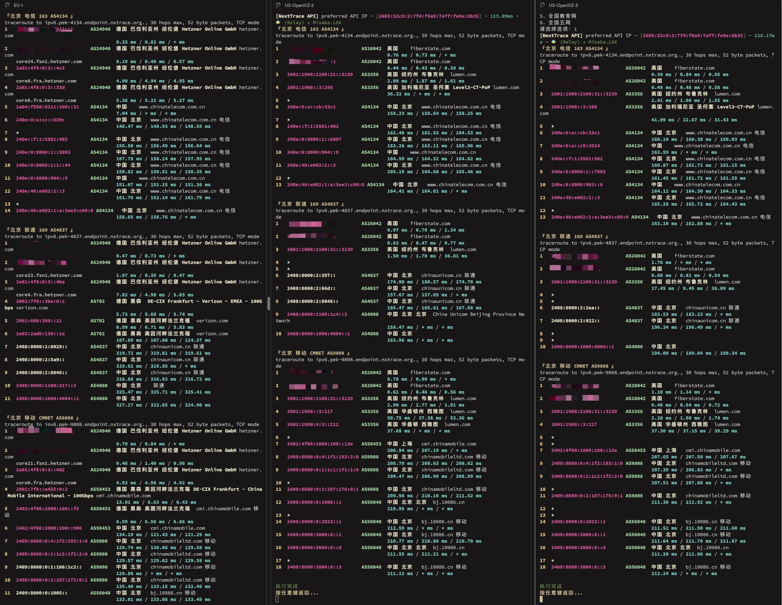
Task: Click IP 2408:8000:2:66d::
Action: coord(311,288)
